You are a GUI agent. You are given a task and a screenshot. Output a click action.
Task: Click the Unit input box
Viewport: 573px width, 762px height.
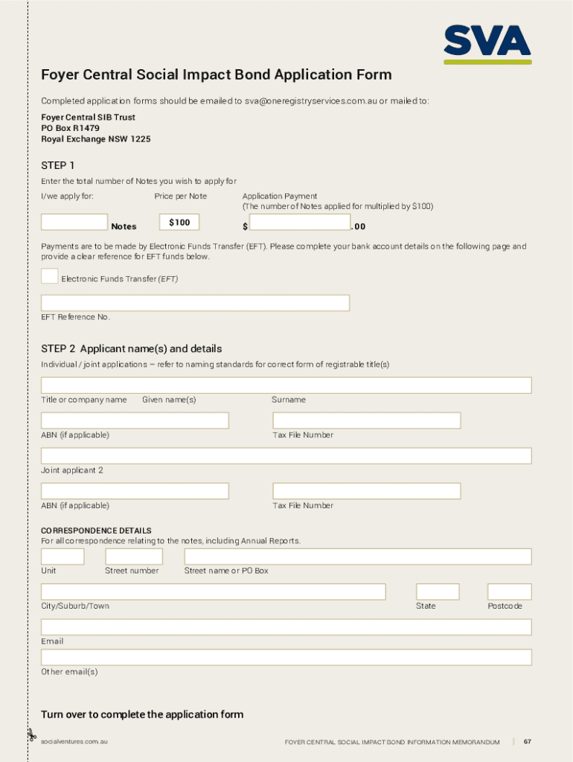[63, 557]
